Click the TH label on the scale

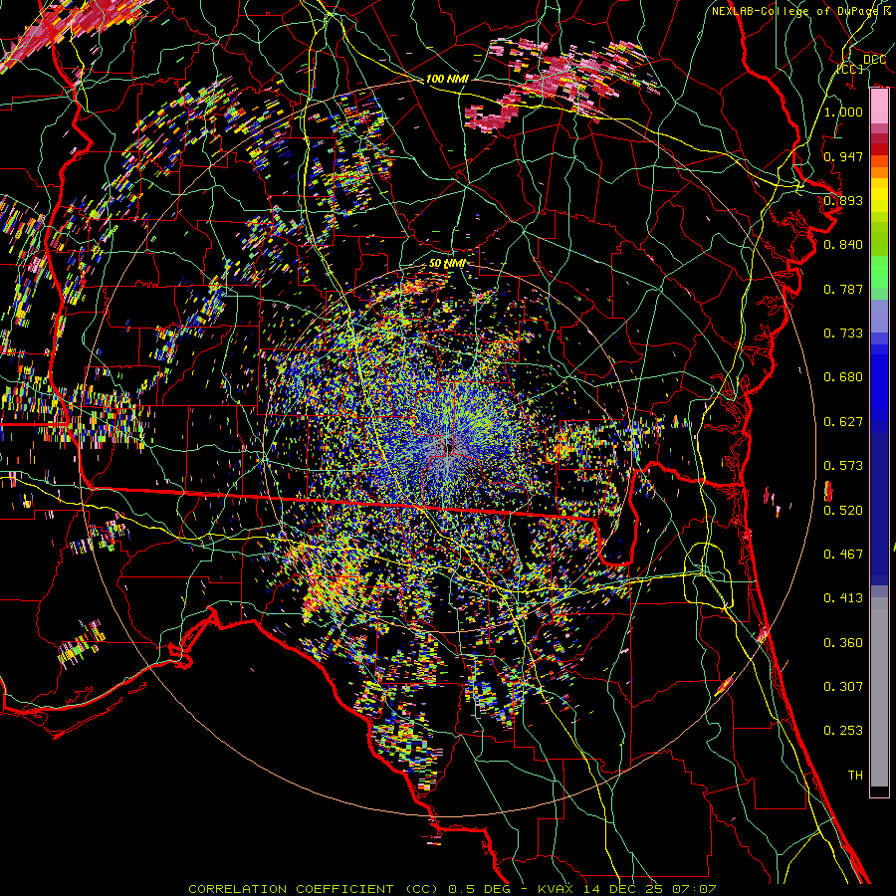[855, 776]
